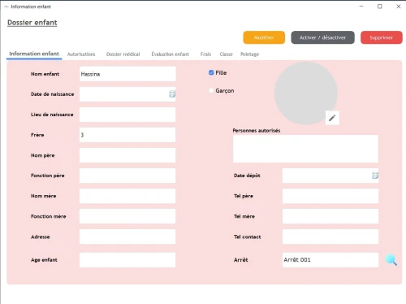Click the pencil icon to edit photo

click(x=332, y=118)
